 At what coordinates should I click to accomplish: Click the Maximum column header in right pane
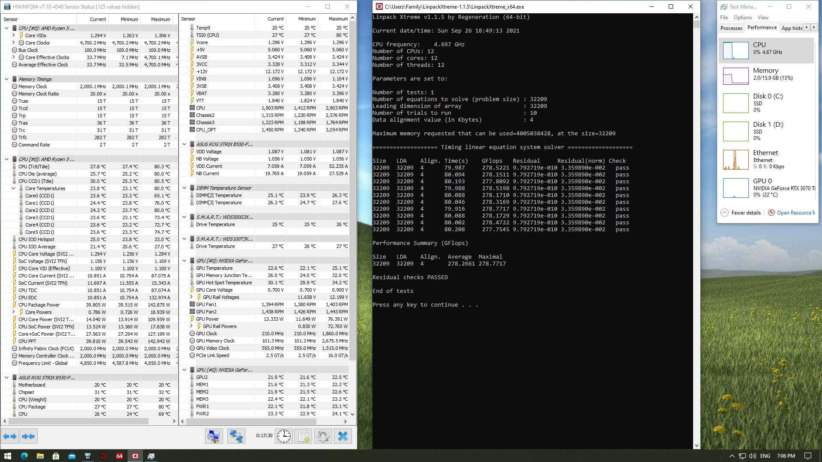coord(334,19)
